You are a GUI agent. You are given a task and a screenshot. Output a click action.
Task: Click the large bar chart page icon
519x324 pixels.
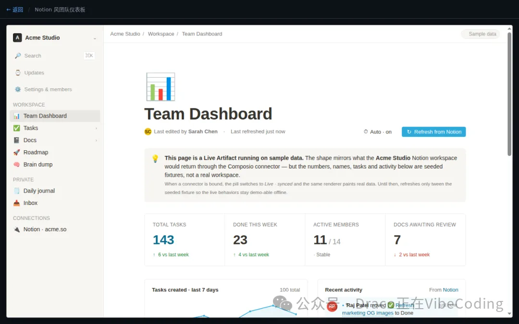point(161,86)
